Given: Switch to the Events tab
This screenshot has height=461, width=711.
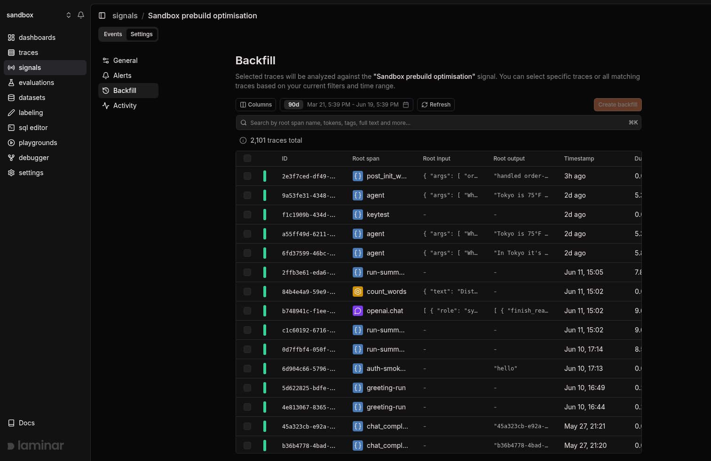Looking at the screenshot, I should (x=113, y=34).
